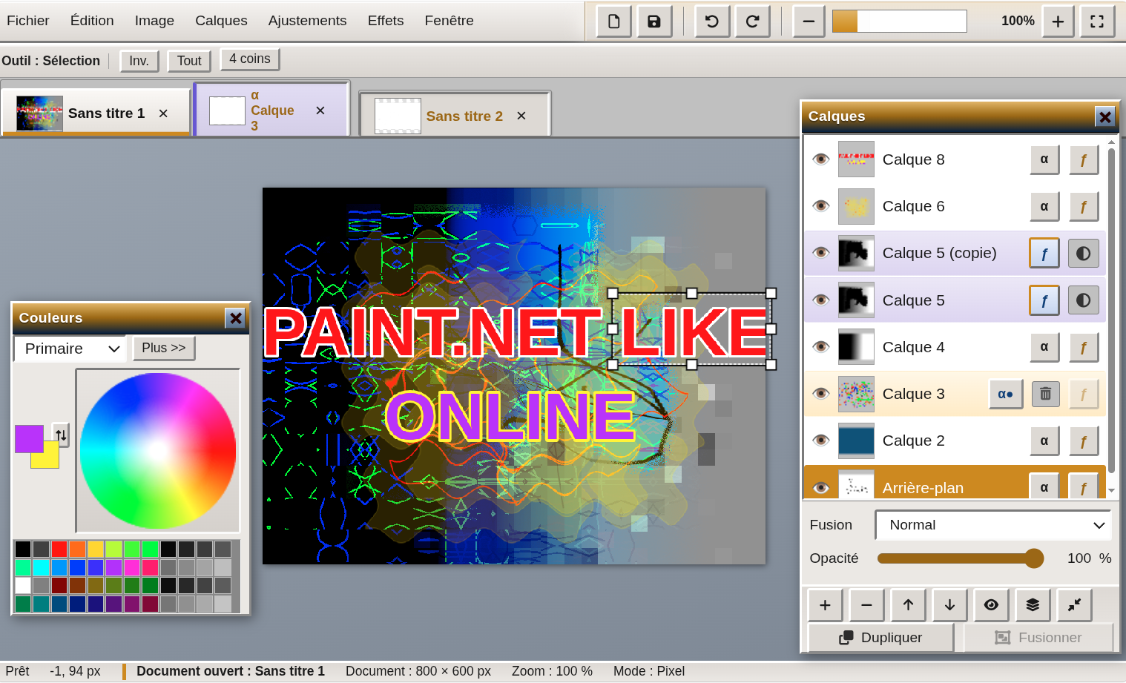Open the Fusion blend mode dropdown
Screen dimensions: 1126x683
tap(993, 525)
